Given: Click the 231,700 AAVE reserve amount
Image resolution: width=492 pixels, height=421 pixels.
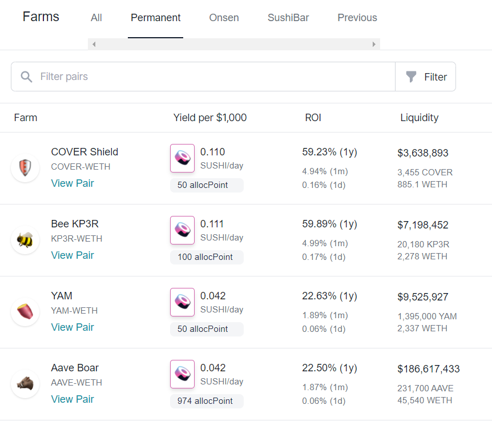Looking at the screenshot, I should point(425,388).
